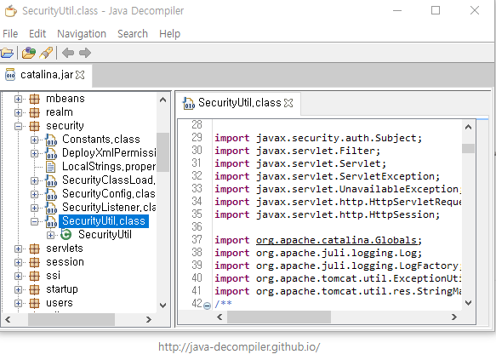
Task: Click the Forward arrow toolbar icon
Action: (85, 53)
